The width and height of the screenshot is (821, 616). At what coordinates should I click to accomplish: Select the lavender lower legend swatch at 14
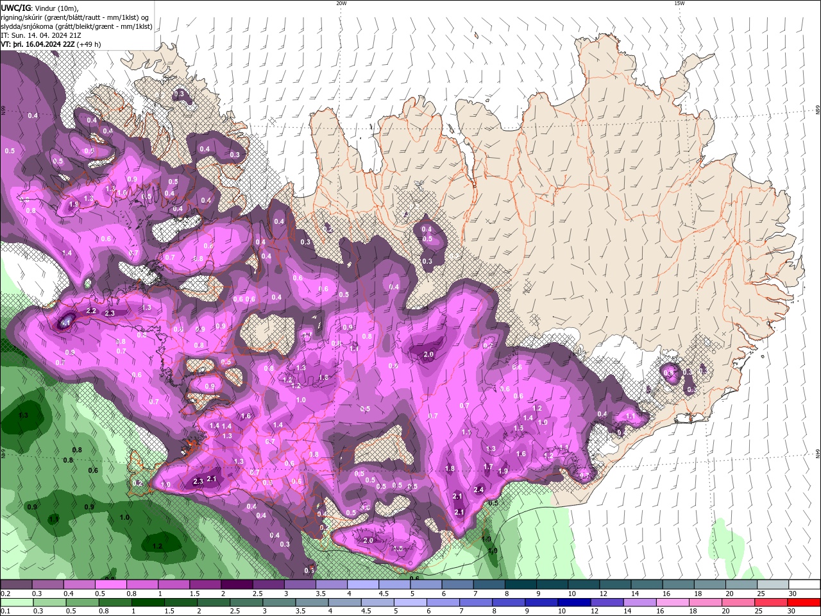tap(639, 602)
